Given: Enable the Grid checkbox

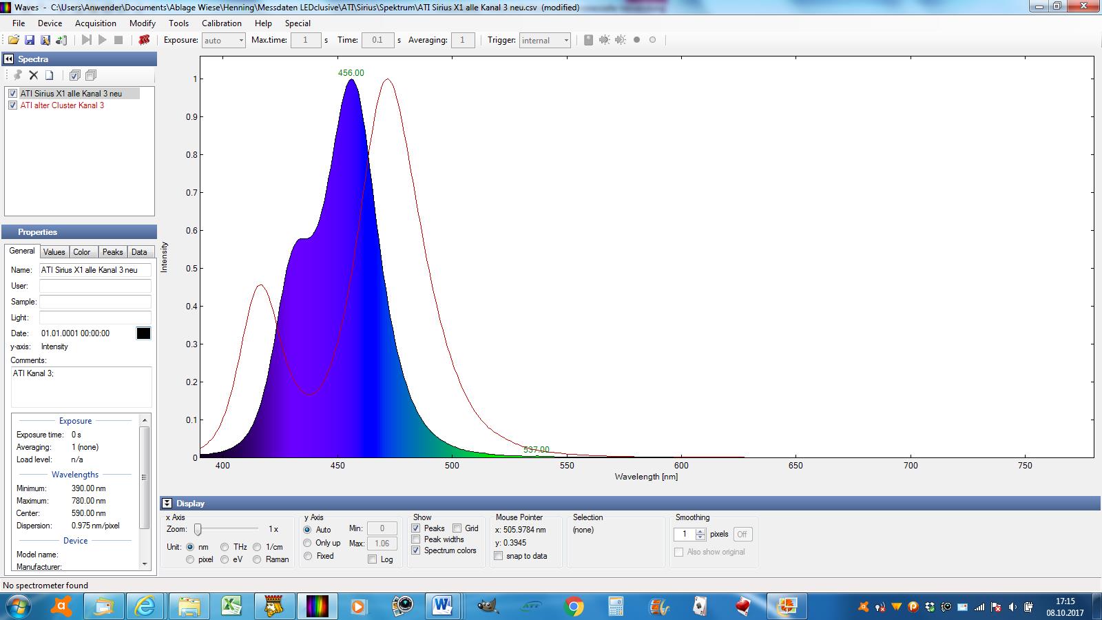Looking at the screenshot, I should pos(457,528).
